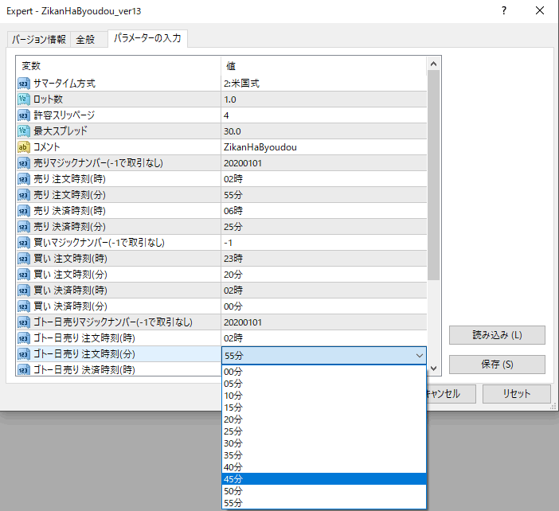This screenshot has height=511, width=559.
Task: Choose 00分 from the dropdown list
Action: point(324,372)
